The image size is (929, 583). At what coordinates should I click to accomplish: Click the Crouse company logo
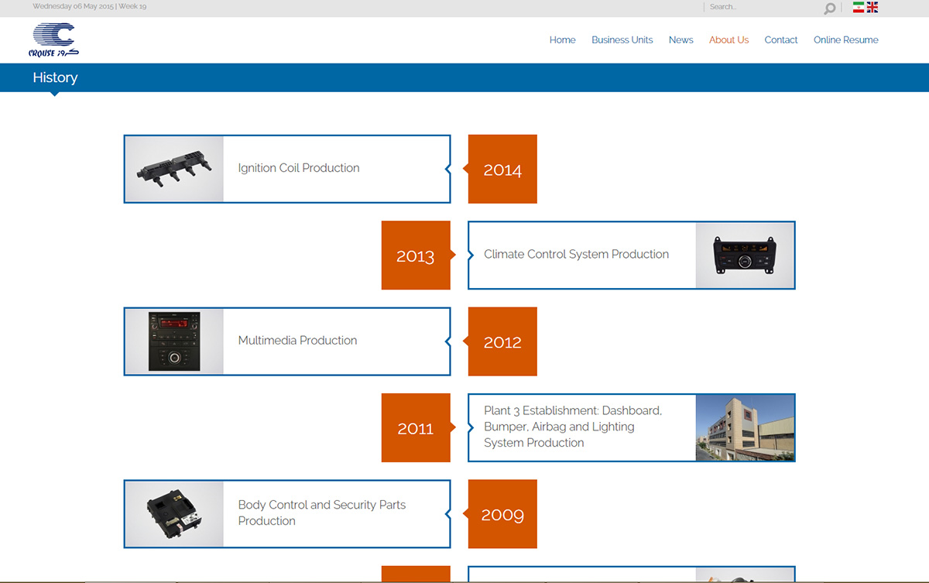53,39
